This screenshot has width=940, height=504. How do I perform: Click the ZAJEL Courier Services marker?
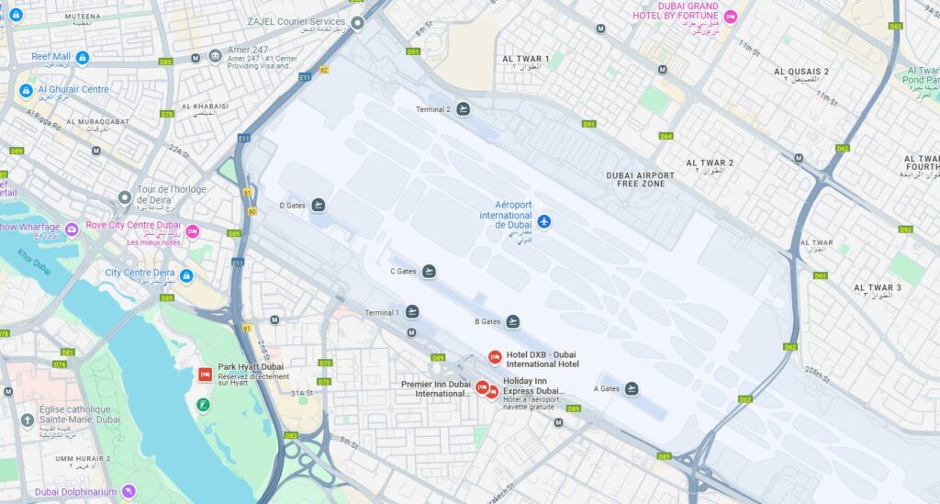358,23
